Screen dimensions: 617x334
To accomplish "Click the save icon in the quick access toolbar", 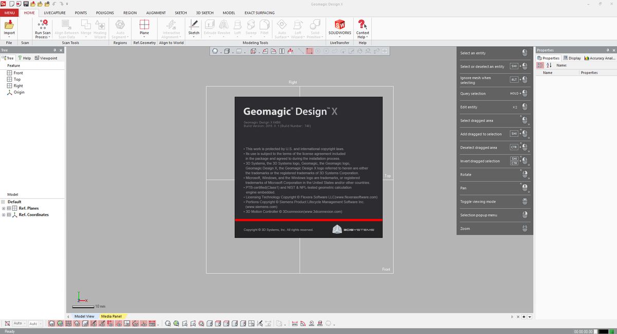I will click(x=26, y=4).
